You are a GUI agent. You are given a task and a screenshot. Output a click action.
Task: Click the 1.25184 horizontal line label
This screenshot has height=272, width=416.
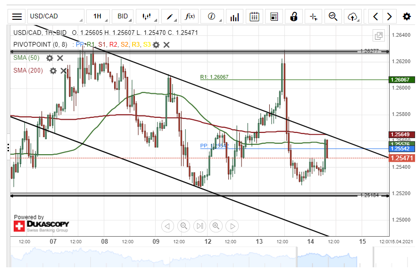[x=369, y=195]
